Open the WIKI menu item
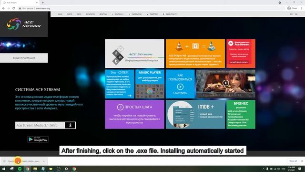This screenshot has width=305, height=172. [60, 14]
